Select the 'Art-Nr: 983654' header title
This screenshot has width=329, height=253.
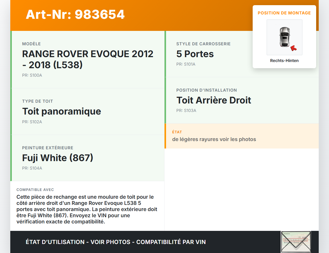[x=75, y=14]
